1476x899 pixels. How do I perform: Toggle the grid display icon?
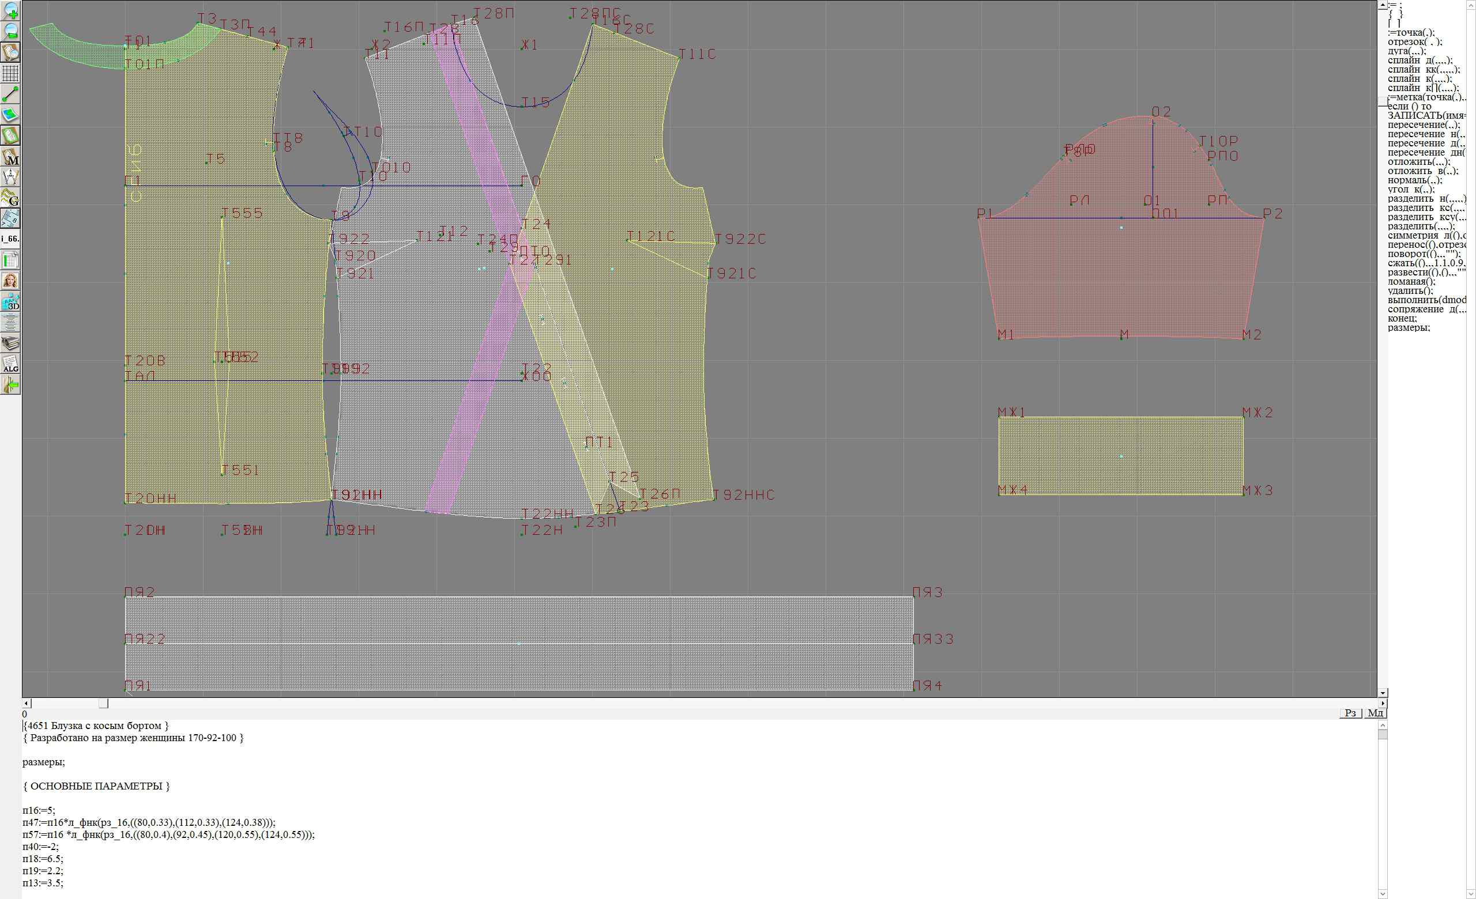tap(10, 73)
